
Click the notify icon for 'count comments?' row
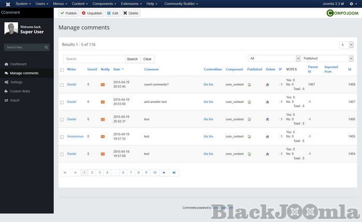click(x=102, y=85)
